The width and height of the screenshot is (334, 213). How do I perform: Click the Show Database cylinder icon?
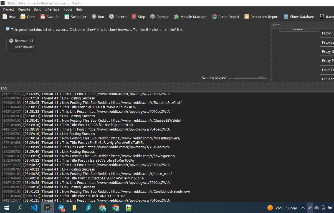[x=286, y=17]
